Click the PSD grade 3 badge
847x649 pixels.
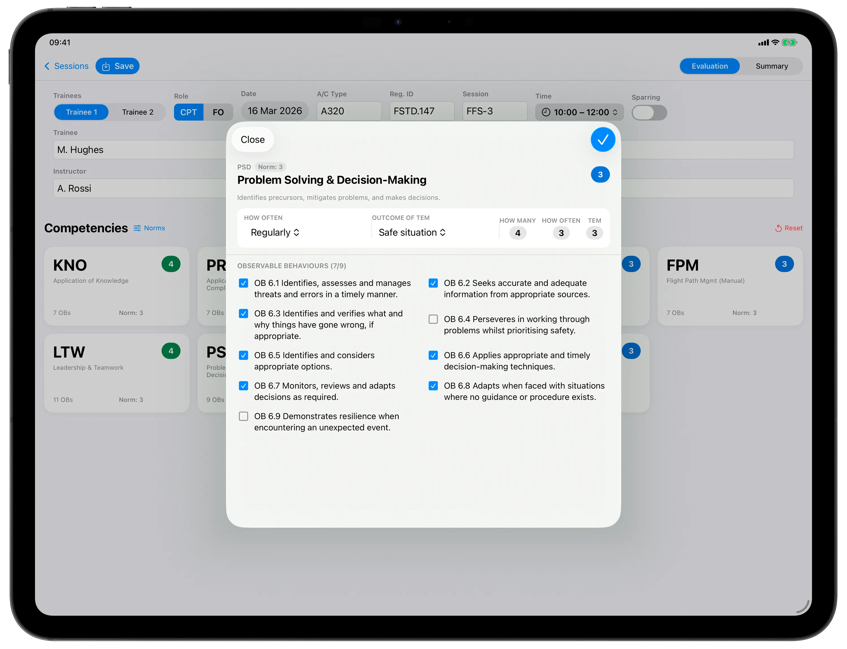point(600,175)
